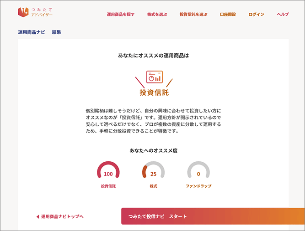Open the ヘルプ page
This screenshot has width=305, height=231.
point(283,15)
